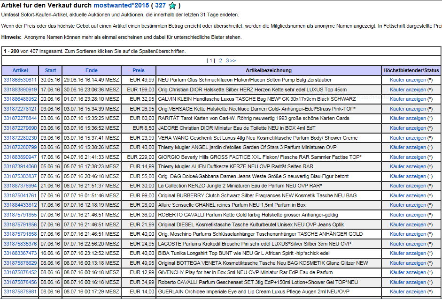The height and width of the screenshot is (299, 442).
Task: Show buyer for GUERLAIN Orchidee Imperiale row
Action: coord(408,292)
